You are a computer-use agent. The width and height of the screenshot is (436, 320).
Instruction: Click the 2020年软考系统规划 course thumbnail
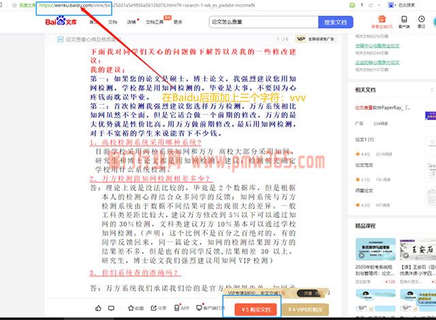point(375,249)
